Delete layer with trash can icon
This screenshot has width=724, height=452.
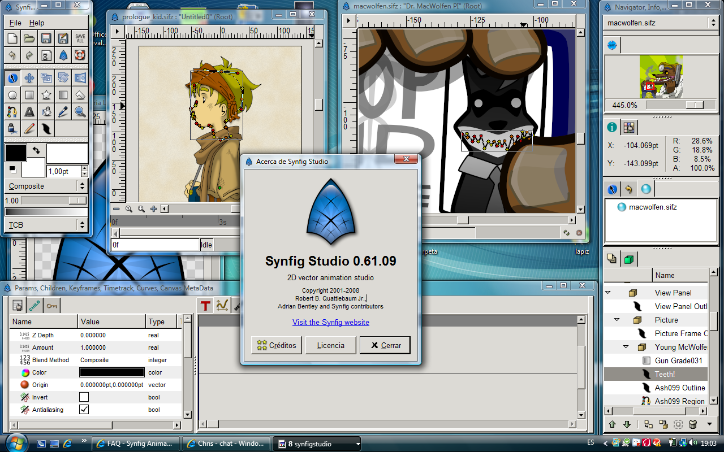click(x=693, y=424)
